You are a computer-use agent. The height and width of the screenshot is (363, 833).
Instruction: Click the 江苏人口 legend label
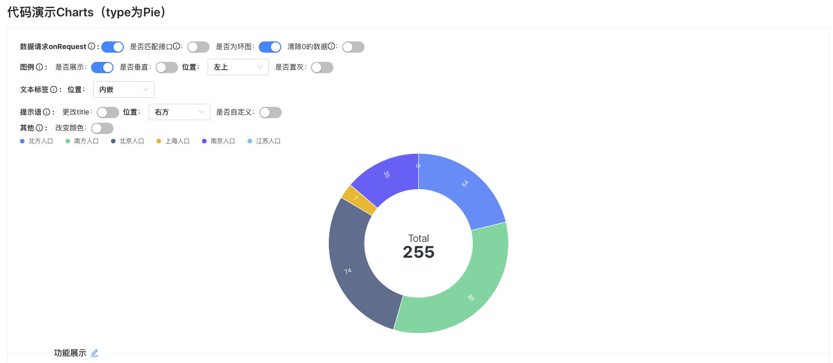[x=268, y=141]
